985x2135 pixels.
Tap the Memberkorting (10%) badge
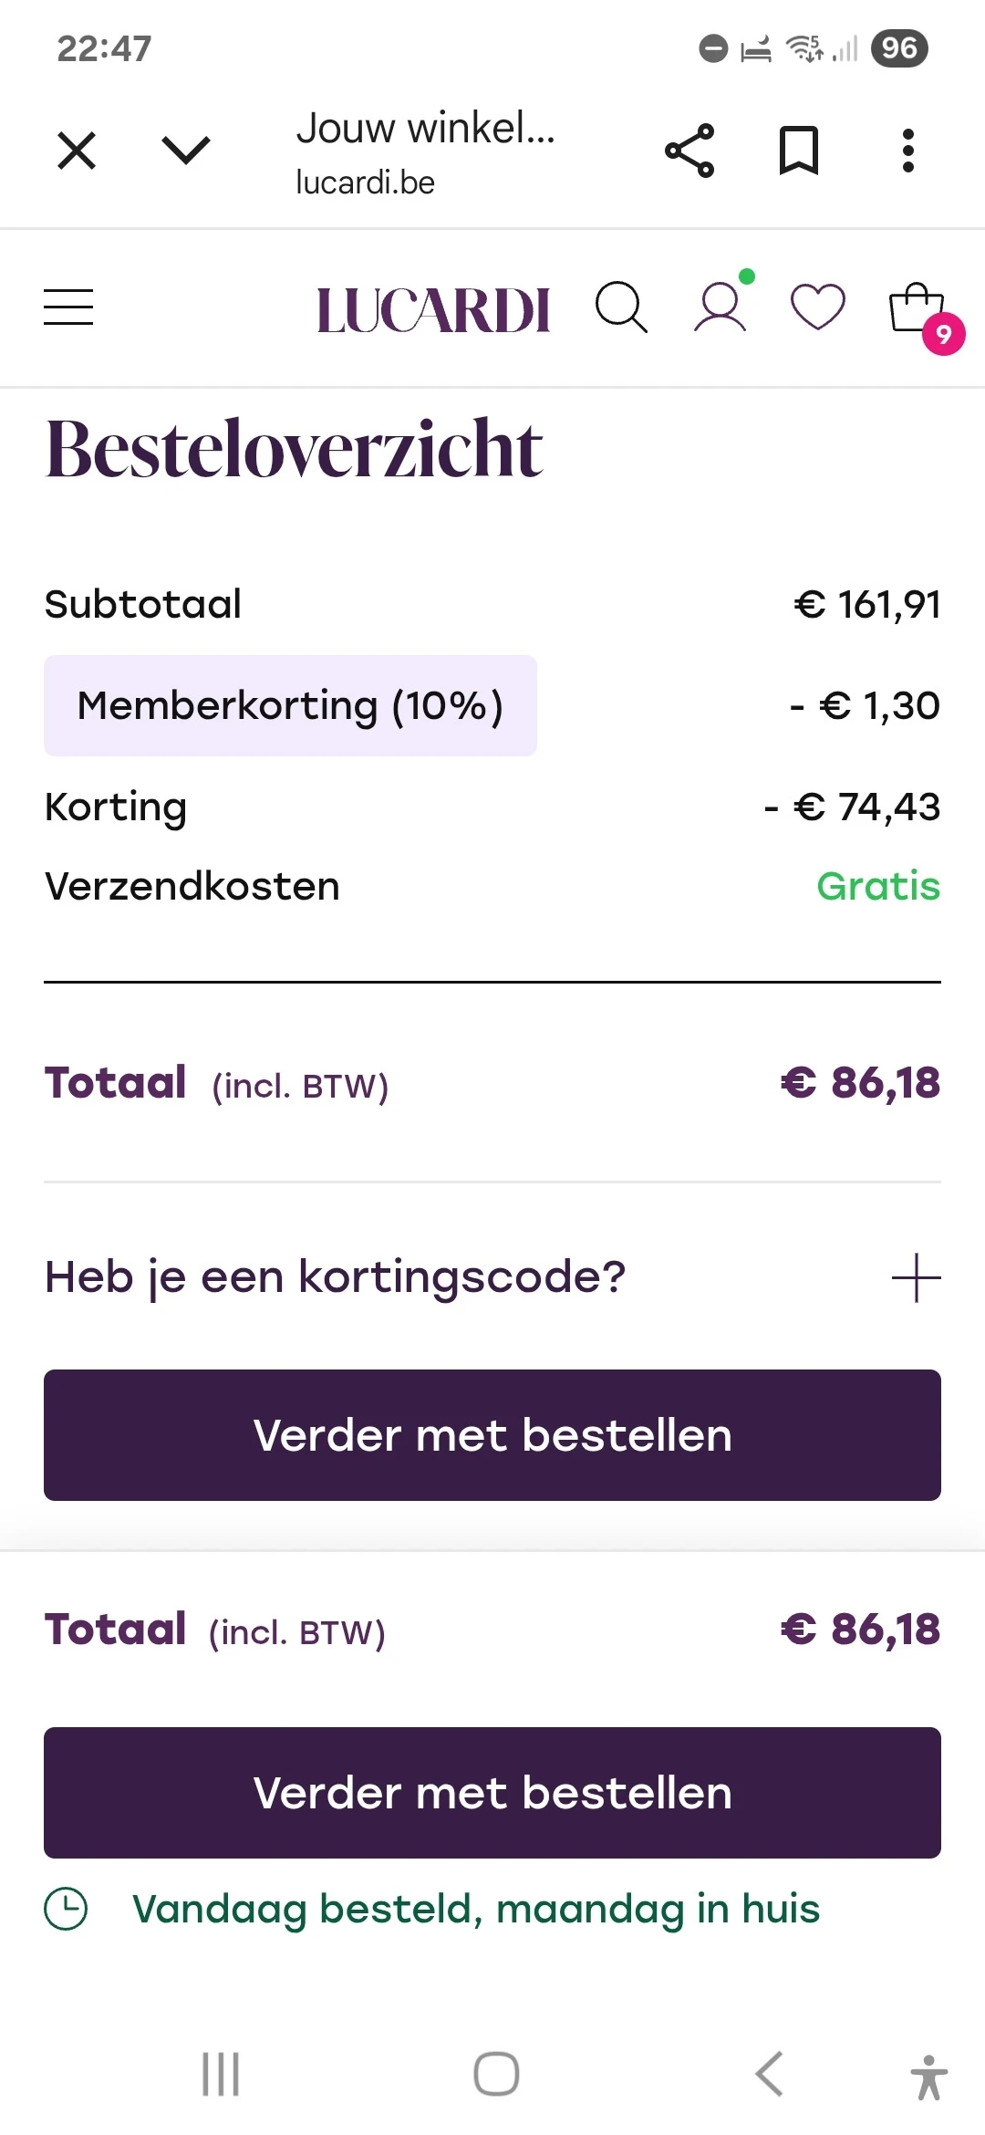tap(290, 705)
